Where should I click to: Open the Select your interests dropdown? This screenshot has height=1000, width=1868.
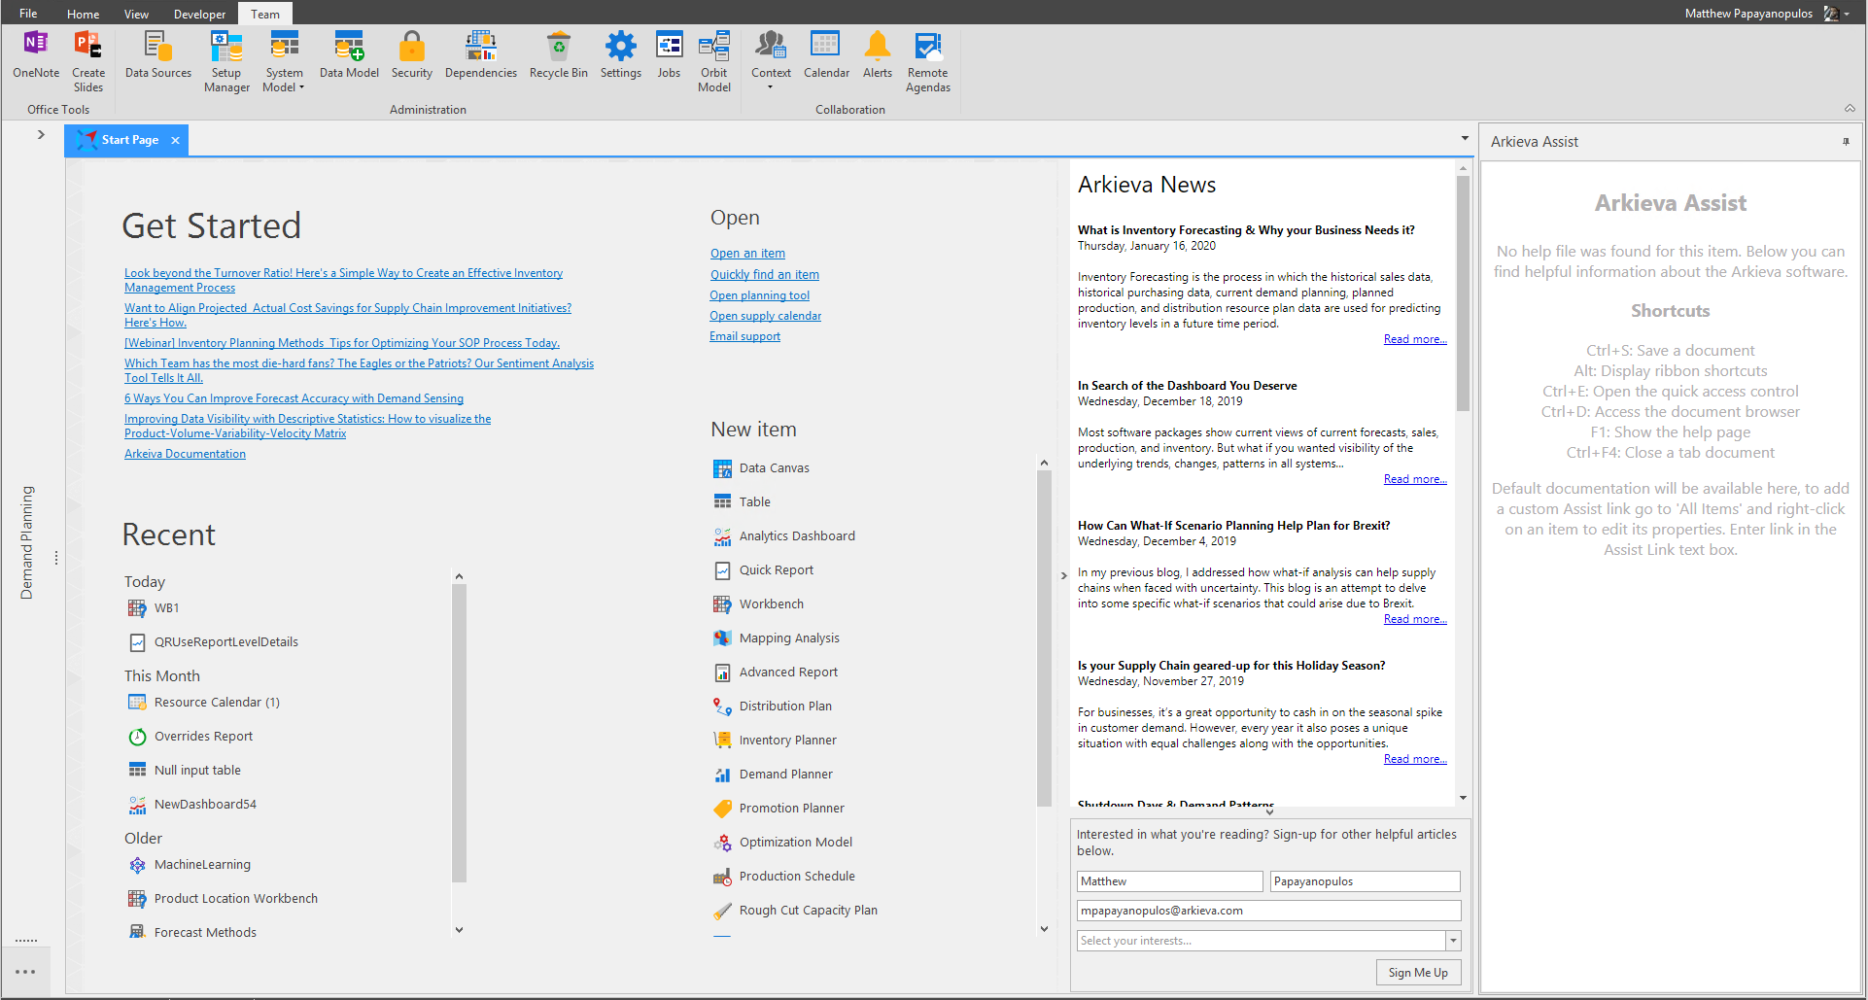click(1453, 941)
